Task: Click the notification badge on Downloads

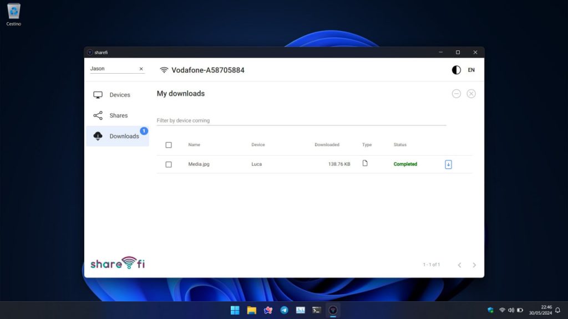Action: (x=144, y=131)
